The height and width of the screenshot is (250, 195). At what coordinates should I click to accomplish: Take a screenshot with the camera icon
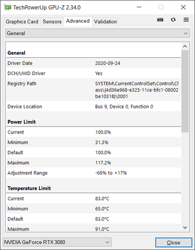160,20
